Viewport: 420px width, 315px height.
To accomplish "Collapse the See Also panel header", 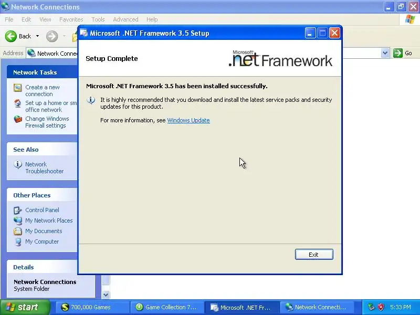I will (x=42, y=150).
